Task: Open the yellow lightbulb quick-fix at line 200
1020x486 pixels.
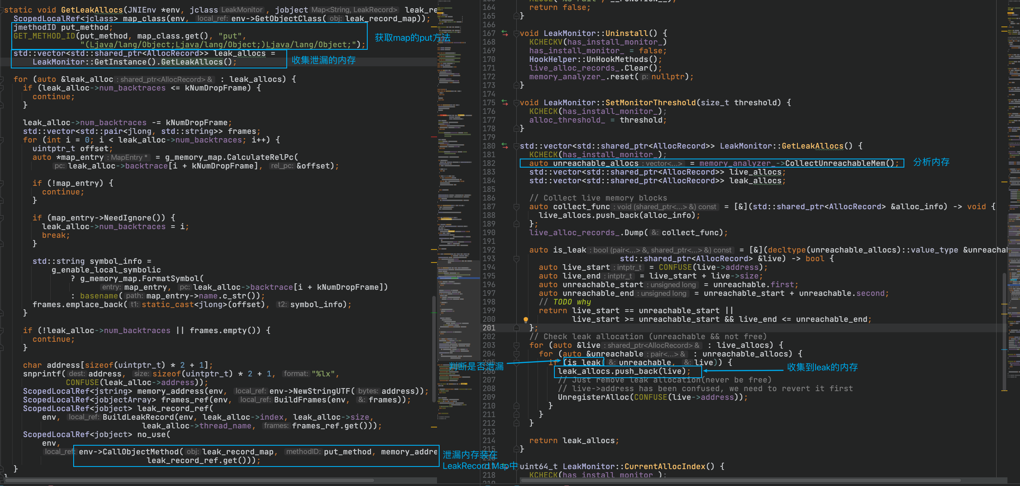Action: click(x=526, y=320)
